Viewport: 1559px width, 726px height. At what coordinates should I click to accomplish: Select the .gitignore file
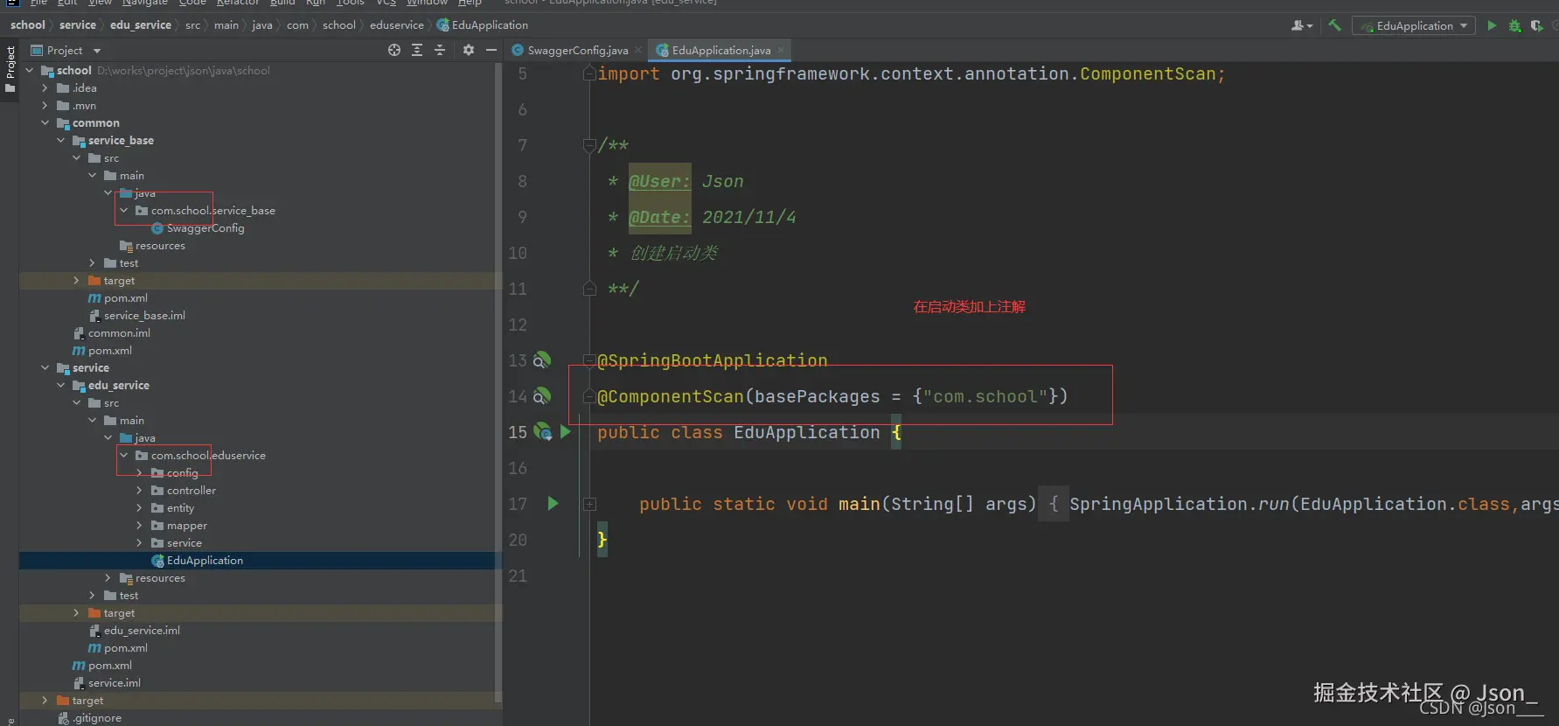[x=97, y=718]
